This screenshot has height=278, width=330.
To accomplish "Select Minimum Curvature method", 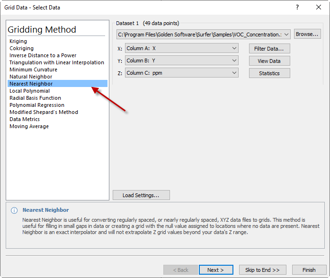I will click(33, 69).
